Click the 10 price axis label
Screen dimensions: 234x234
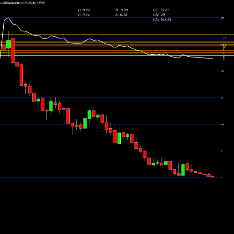click(x=222, y=124)
